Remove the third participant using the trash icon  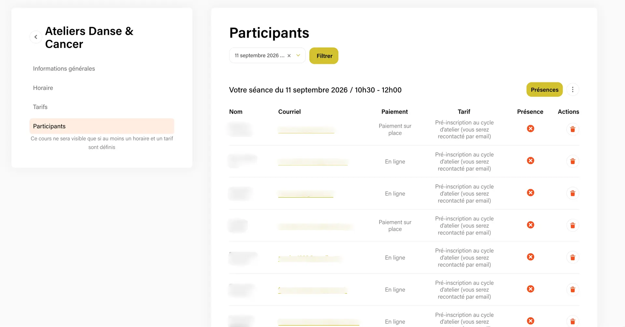[x=573, y=193]
